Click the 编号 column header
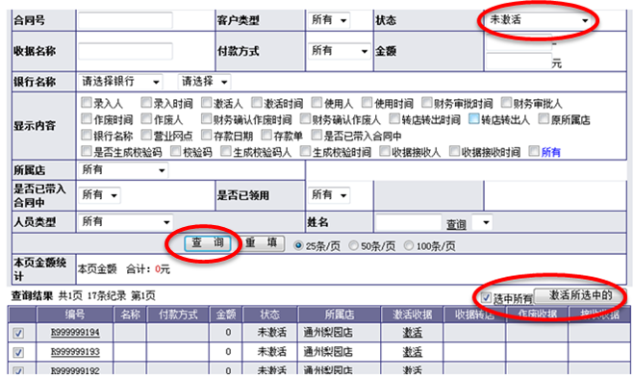 tap(75, 315)
